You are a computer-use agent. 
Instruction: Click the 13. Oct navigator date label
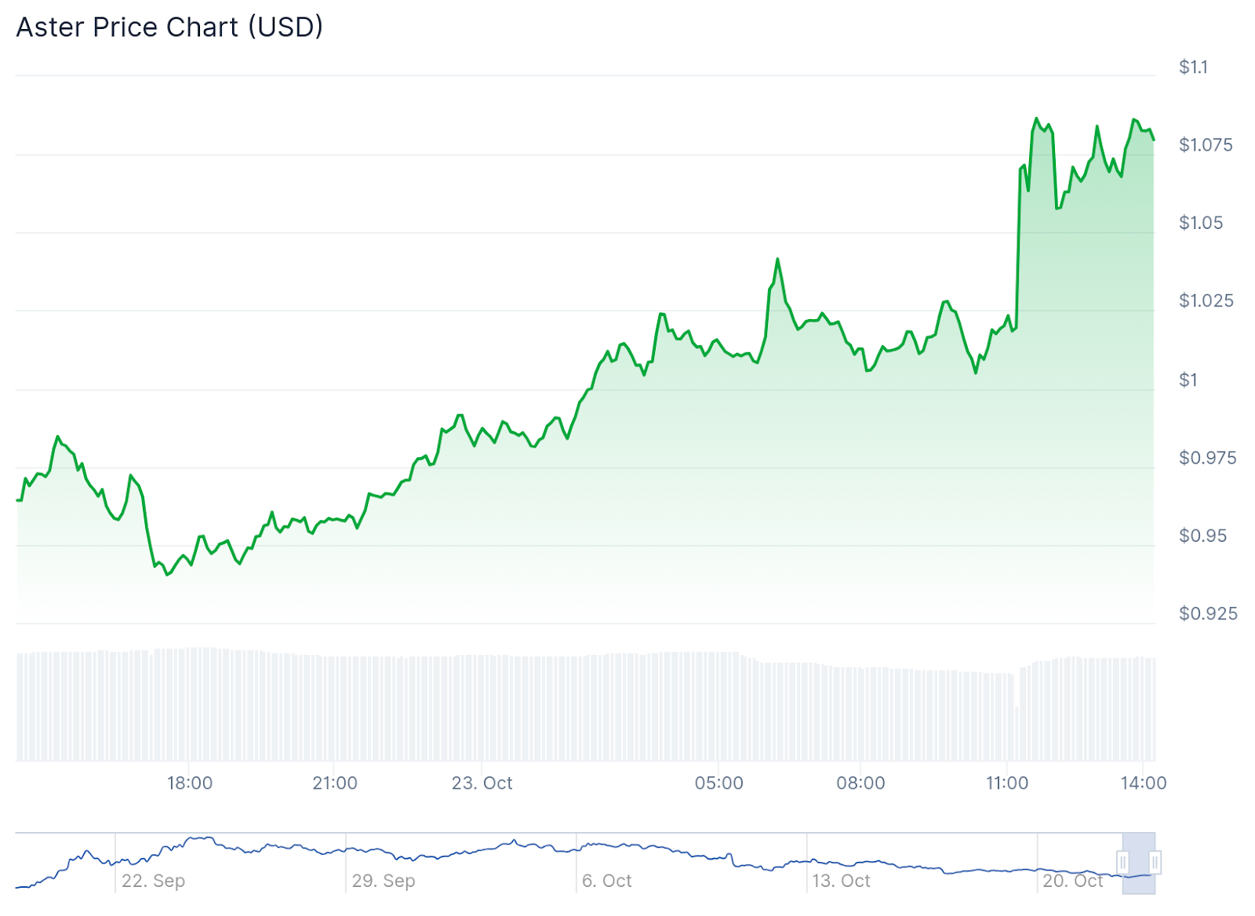pos(841,881)
